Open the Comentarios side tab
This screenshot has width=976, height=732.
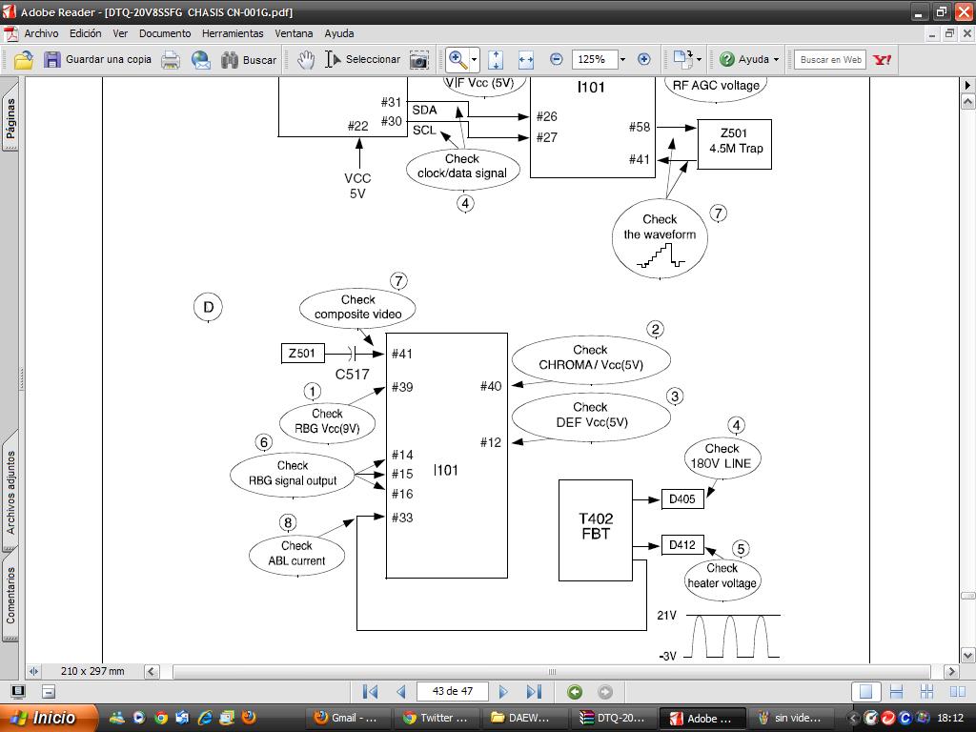click(10, 595)
